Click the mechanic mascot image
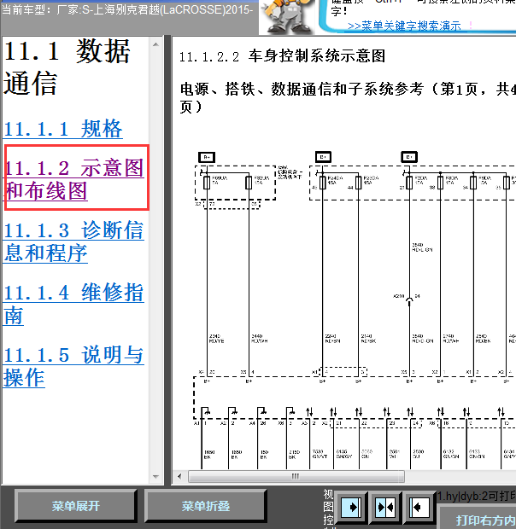This screenshot has width=516, height=529. pyautogui.click(x=288, y=17)
